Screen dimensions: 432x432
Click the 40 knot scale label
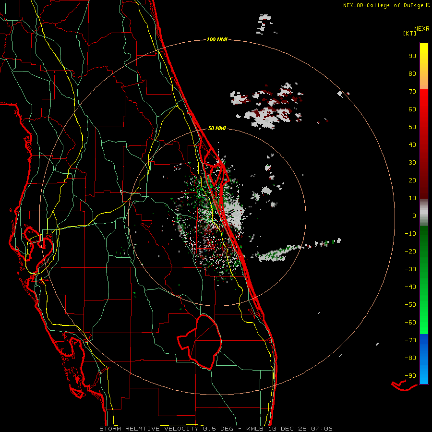[x=412, y=145]
